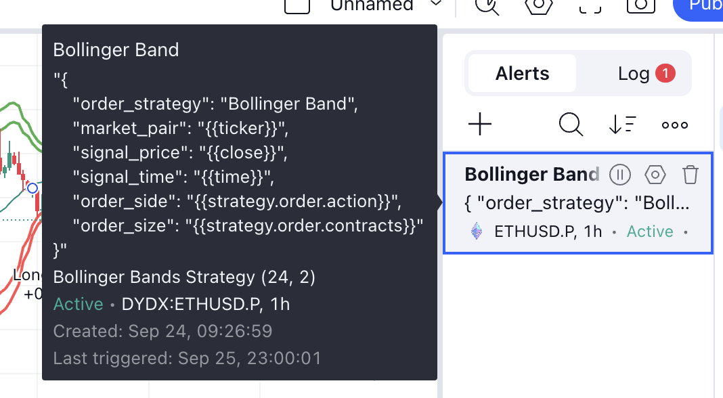This screenshot has width=723, height=398.
Task: Create a new alert with plus icon
Action: pyautogui.click(x=480, y=124)
